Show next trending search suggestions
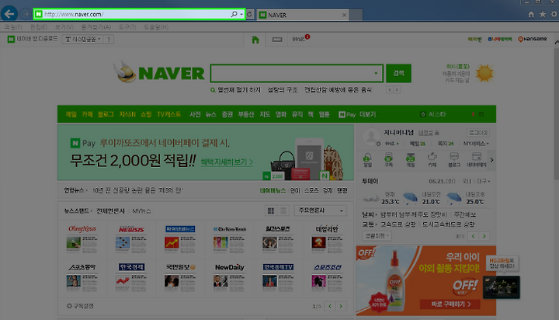The height and width of the screenshot is (320, 559). 397,90
